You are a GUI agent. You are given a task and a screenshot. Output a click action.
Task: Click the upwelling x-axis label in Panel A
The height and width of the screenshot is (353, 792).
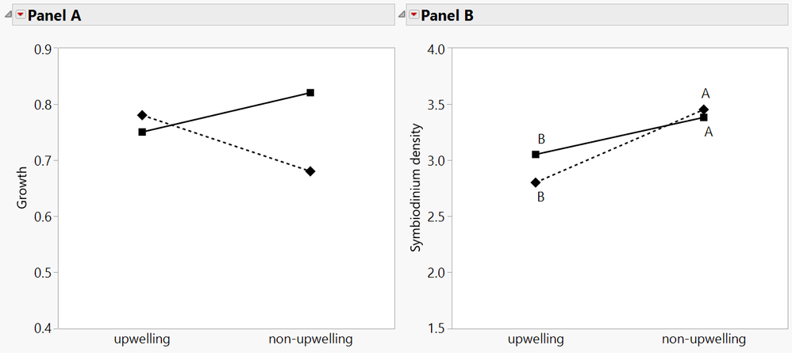pyautogui.click(x=142, y=340)
